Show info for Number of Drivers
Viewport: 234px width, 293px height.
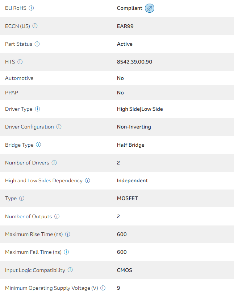(x=54, y=163)
